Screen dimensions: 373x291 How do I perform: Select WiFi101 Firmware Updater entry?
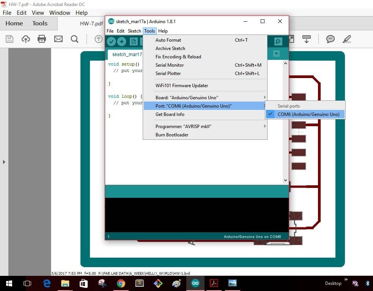pyautogui.click(x=205, y=86)
